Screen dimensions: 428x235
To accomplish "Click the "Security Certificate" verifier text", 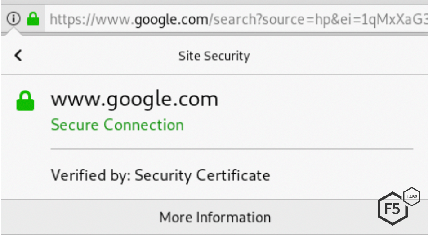I will click(x=202, y=175).
